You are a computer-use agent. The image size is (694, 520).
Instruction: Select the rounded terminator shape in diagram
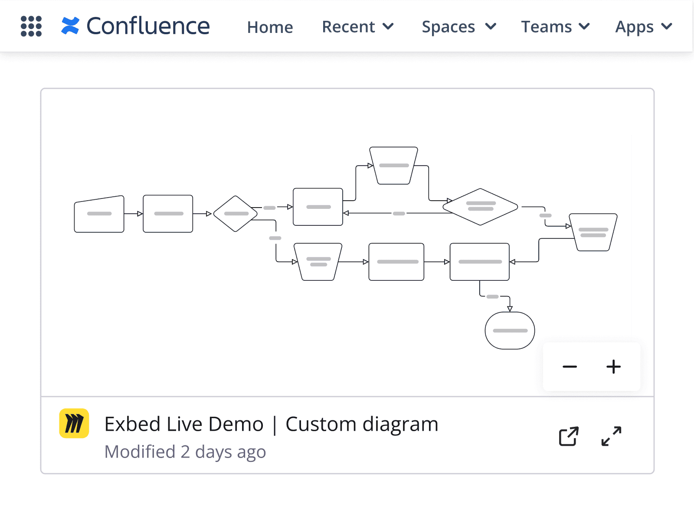pos(510,331)
